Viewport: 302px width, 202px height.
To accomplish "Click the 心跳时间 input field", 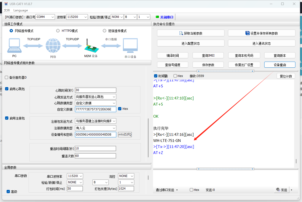I will point(96,90).
